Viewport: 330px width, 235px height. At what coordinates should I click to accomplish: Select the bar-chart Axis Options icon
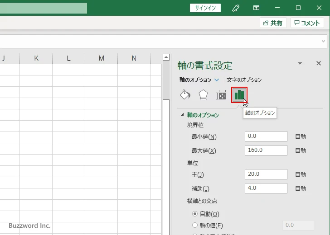239,95
